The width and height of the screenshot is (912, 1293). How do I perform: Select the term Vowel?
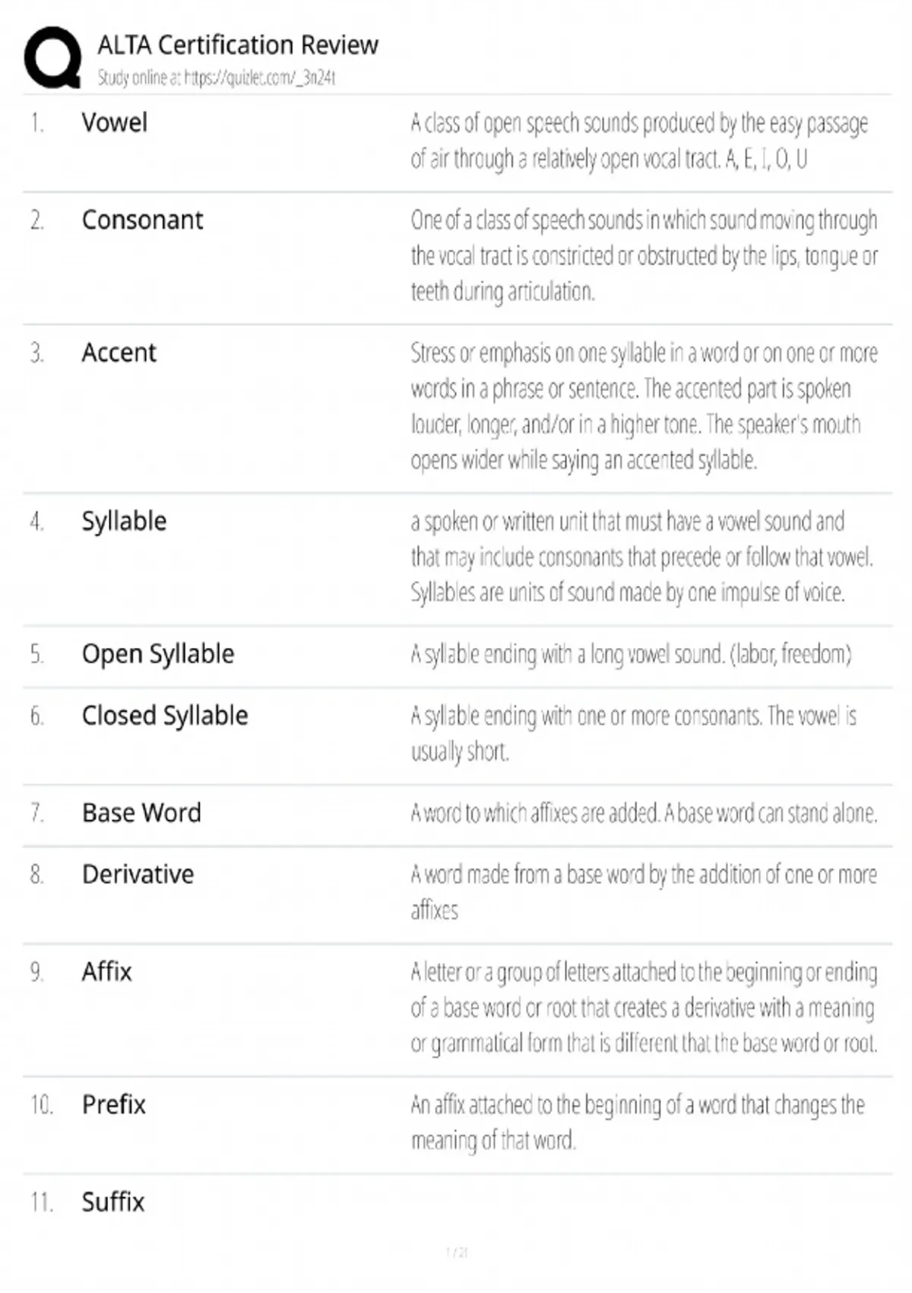[115, 122]
